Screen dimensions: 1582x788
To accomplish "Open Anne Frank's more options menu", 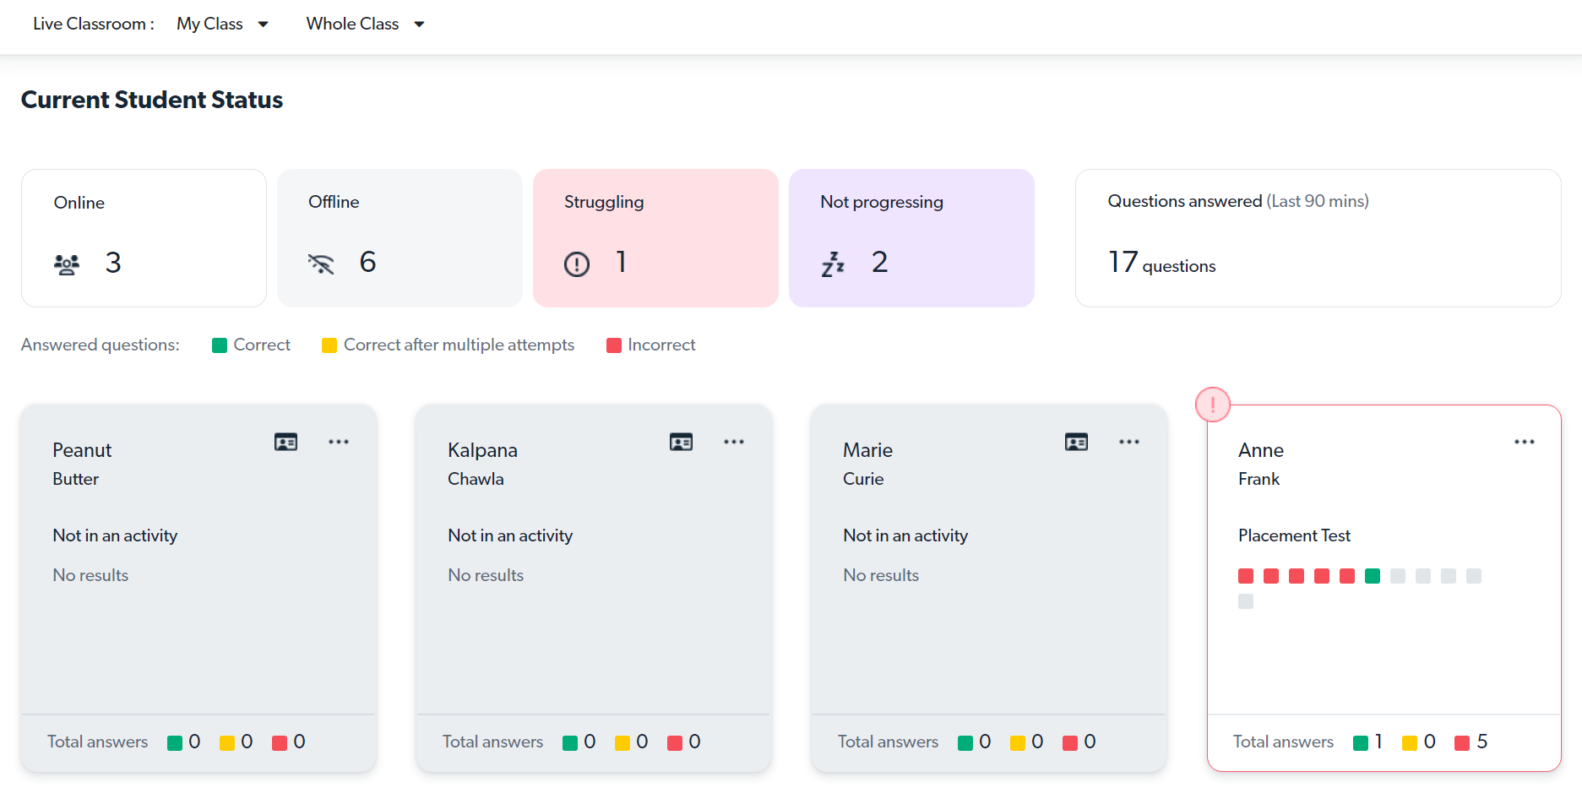I will (x=1525, y=442).
